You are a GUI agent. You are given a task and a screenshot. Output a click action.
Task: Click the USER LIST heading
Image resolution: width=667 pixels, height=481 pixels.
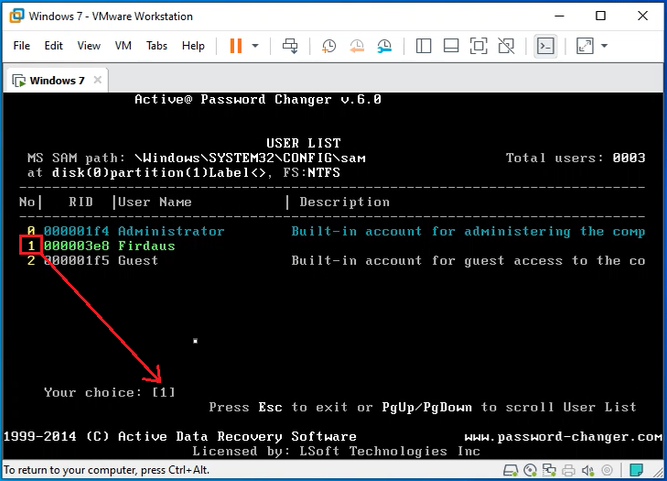(303, 143)
